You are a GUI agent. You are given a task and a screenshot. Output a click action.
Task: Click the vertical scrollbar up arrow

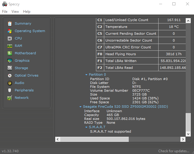(188, 21)
